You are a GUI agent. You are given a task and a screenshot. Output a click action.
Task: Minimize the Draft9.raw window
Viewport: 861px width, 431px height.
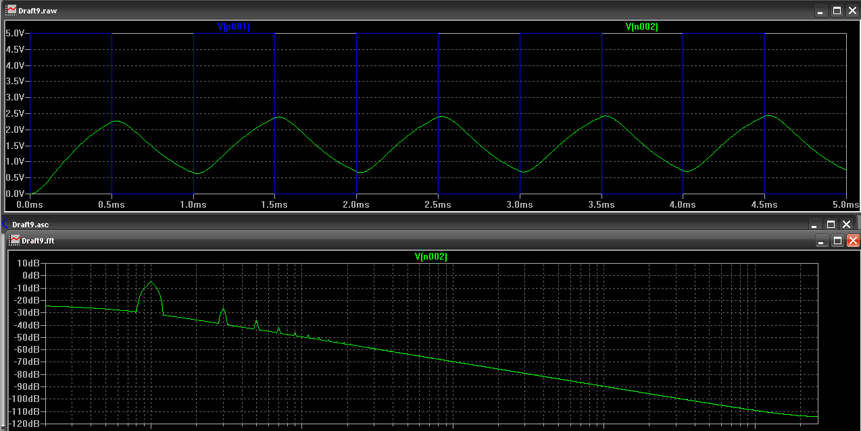tap(821, 11)
